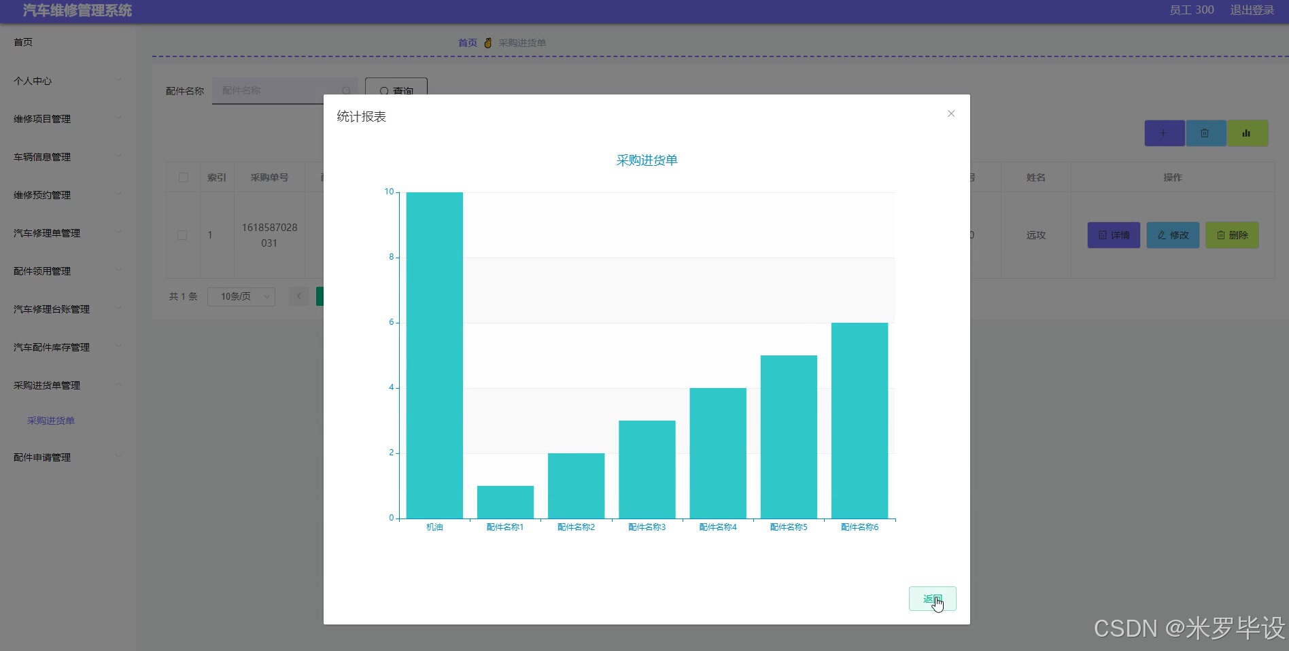1289x651 pixels.
Task: Expand 维修项目管理 sidebar menu
Action: click(x=68, y=119)
